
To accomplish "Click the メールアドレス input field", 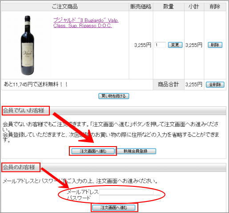I will [126, 192].
